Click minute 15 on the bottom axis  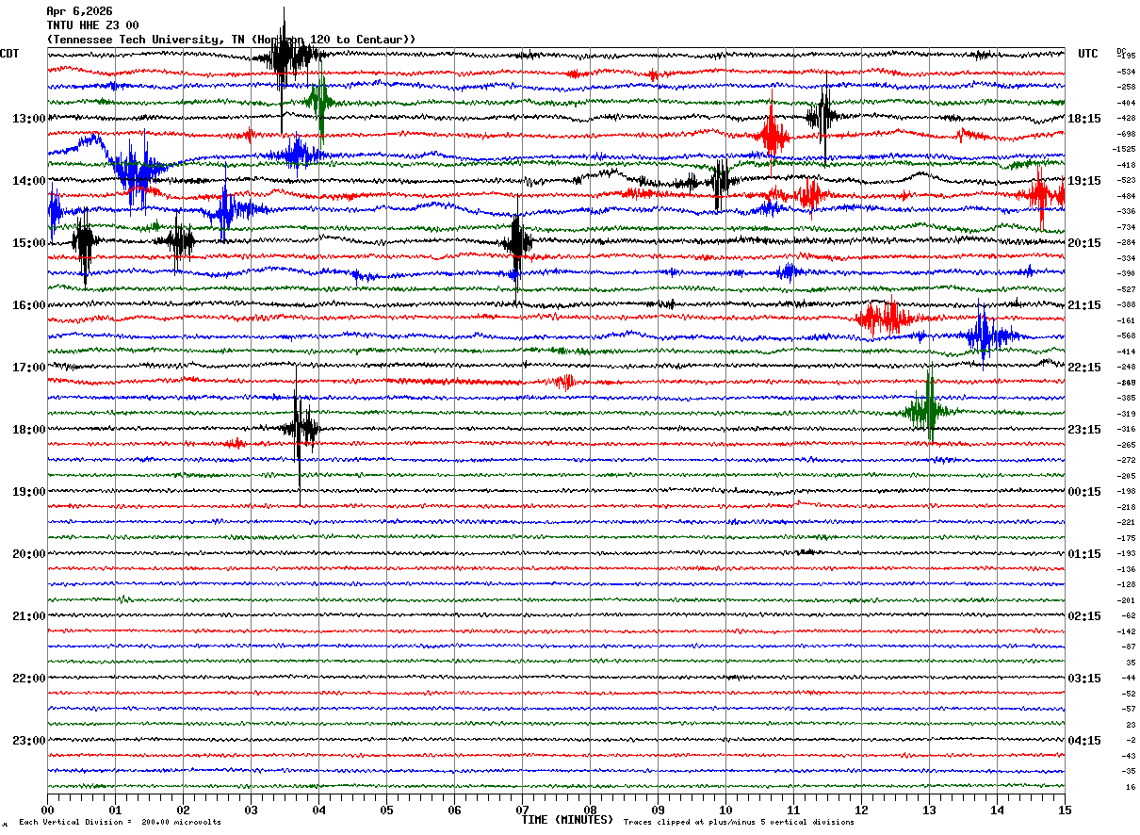tap(1065, 810)
